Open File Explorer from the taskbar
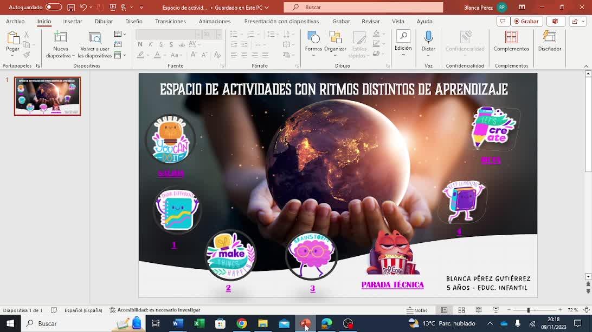 (263, 323)
